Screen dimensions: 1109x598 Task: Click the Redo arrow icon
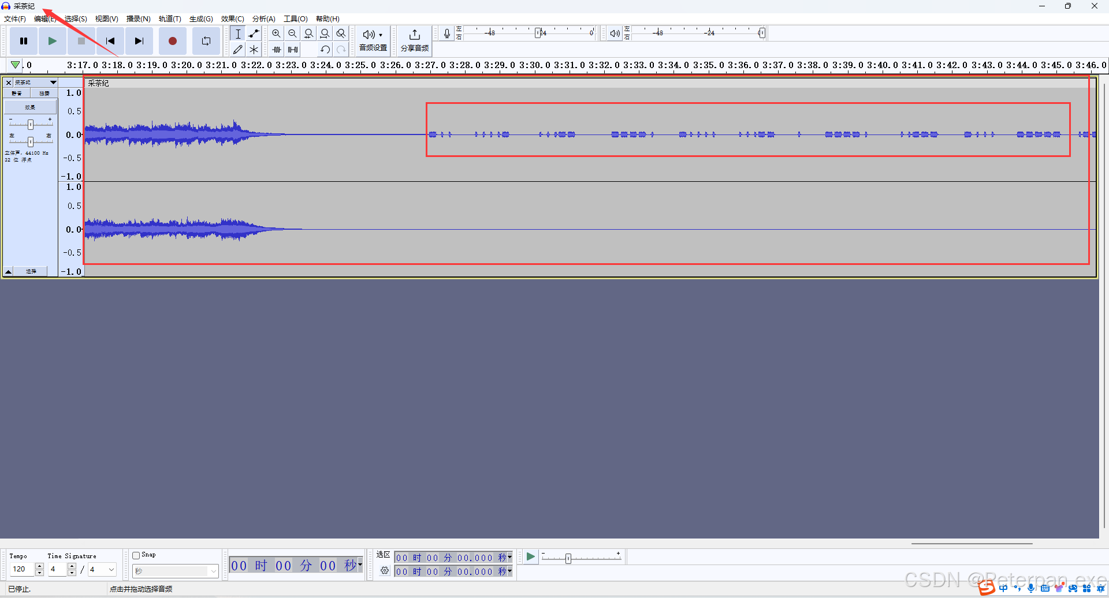pyautogui.click(x=341, y=50)
